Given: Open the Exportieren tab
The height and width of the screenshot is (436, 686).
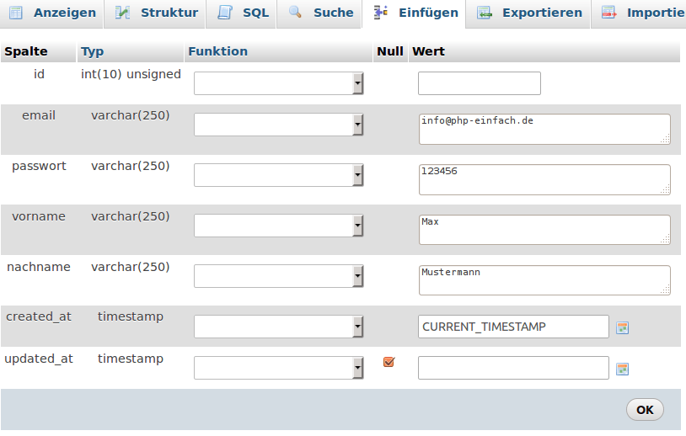Looking at the screenshot, I should click(x=541, y=13).
